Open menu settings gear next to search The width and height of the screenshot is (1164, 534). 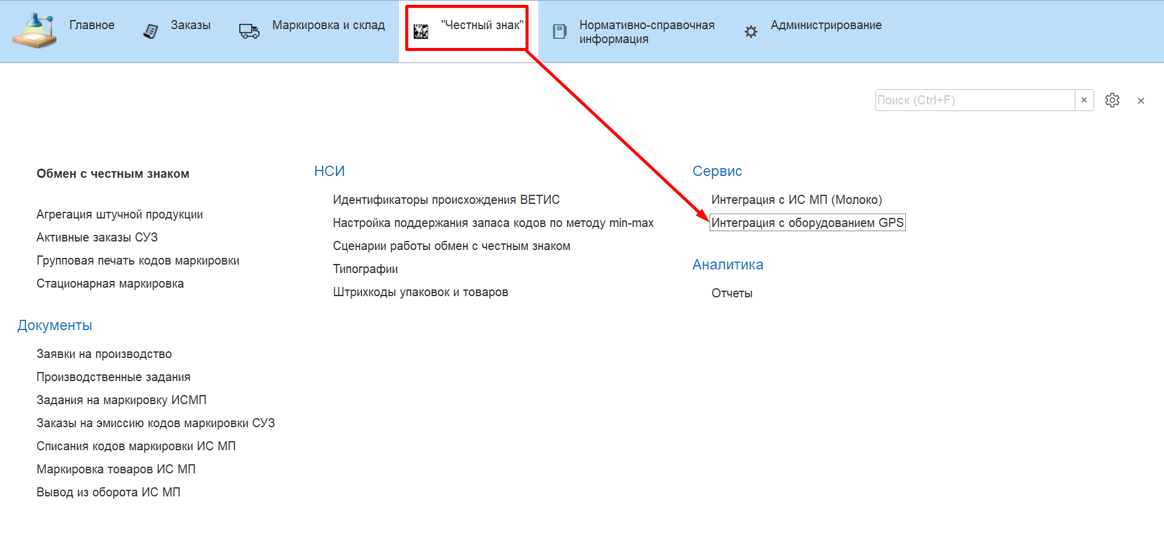tap(1112, 100)
